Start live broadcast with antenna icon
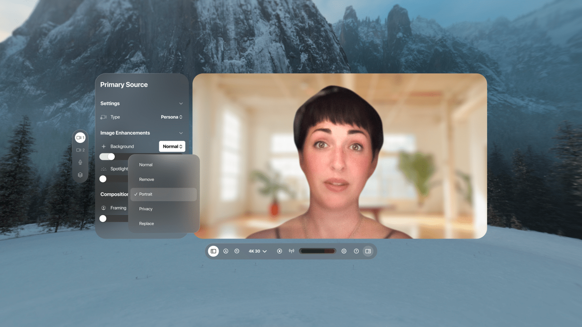 coord(291,251)
